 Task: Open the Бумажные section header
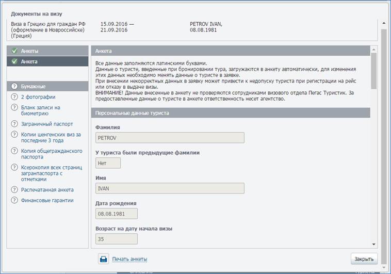pos(47,86)
